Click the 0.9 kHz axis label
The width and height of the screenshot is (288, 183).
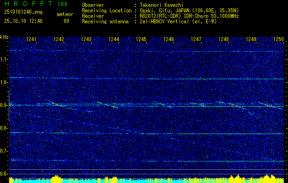point(4,105)
